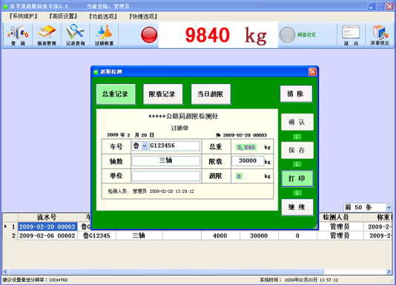Select row 2009-02-06 00002 in table
This screenshot has height=285, width=396.
(47, 236)
